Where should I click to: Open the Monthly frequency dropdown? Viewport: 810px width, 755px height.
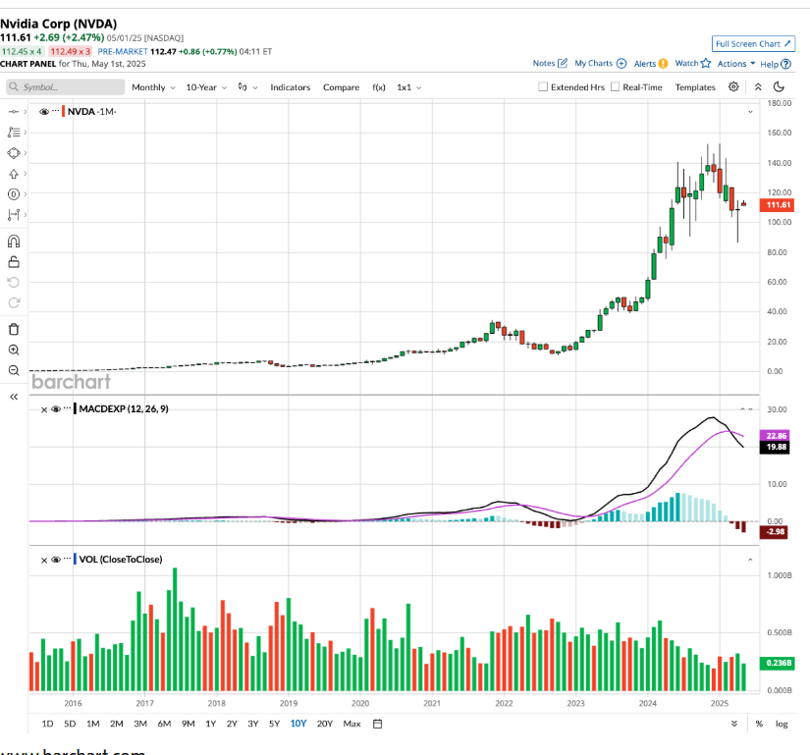point(153,87)
